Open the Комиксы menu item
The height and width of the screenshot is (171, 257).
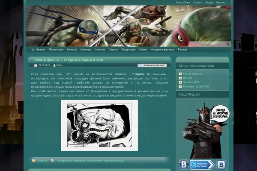[86, 50]
